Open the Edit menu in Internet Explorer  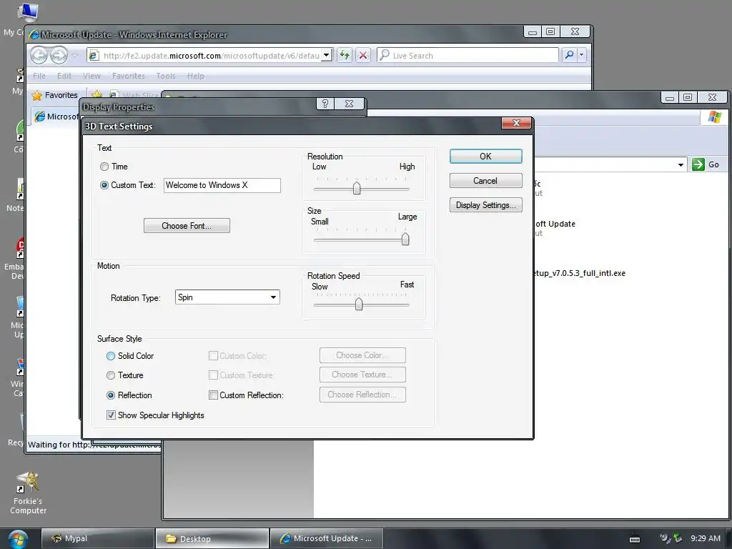64,76
